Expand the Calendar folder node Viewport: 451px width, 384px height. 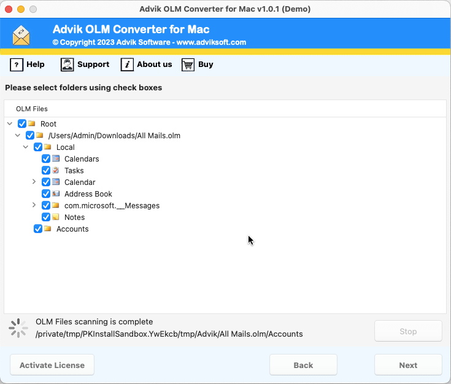tap(34, 182)
